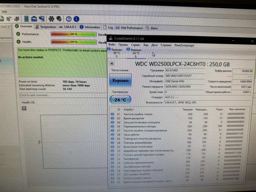The width and height of the screenshot is (256, 192).
Task: Click the total working time value 4384 ч
Action: (x=241, y=92)
